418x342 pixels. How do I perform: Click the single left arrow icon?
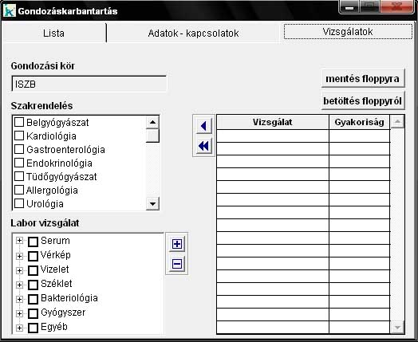tap(204, 126)
